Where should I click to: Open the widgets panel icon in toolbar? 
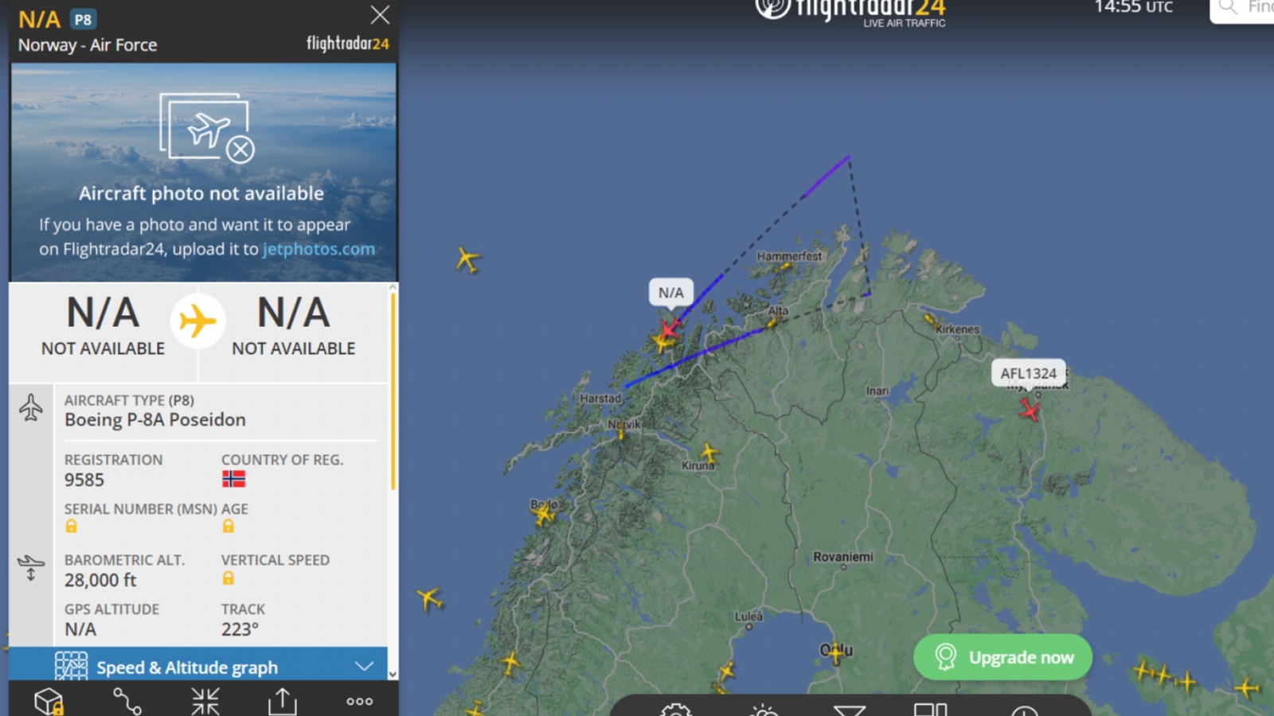[930, 710]
